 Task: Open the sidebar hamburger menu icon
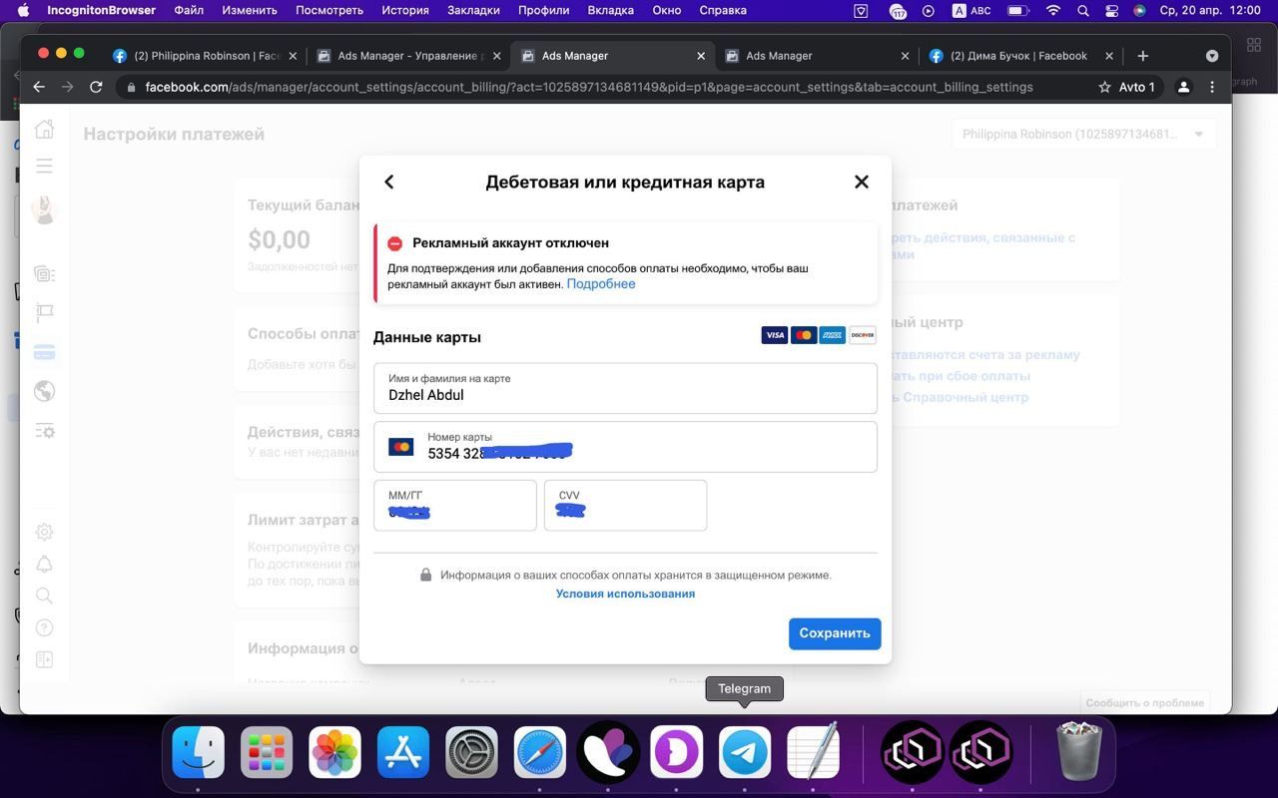[x=44, y=166]
